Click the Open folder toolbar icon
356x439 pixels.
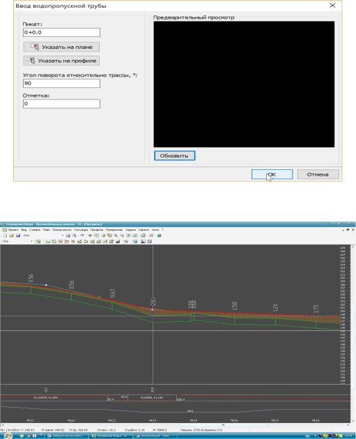pos(11,236)
